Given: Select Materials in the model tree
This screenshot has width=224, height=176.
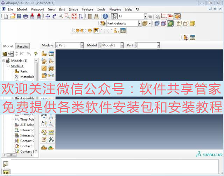Looking at the screenshot, I should (x=27, y=77).
